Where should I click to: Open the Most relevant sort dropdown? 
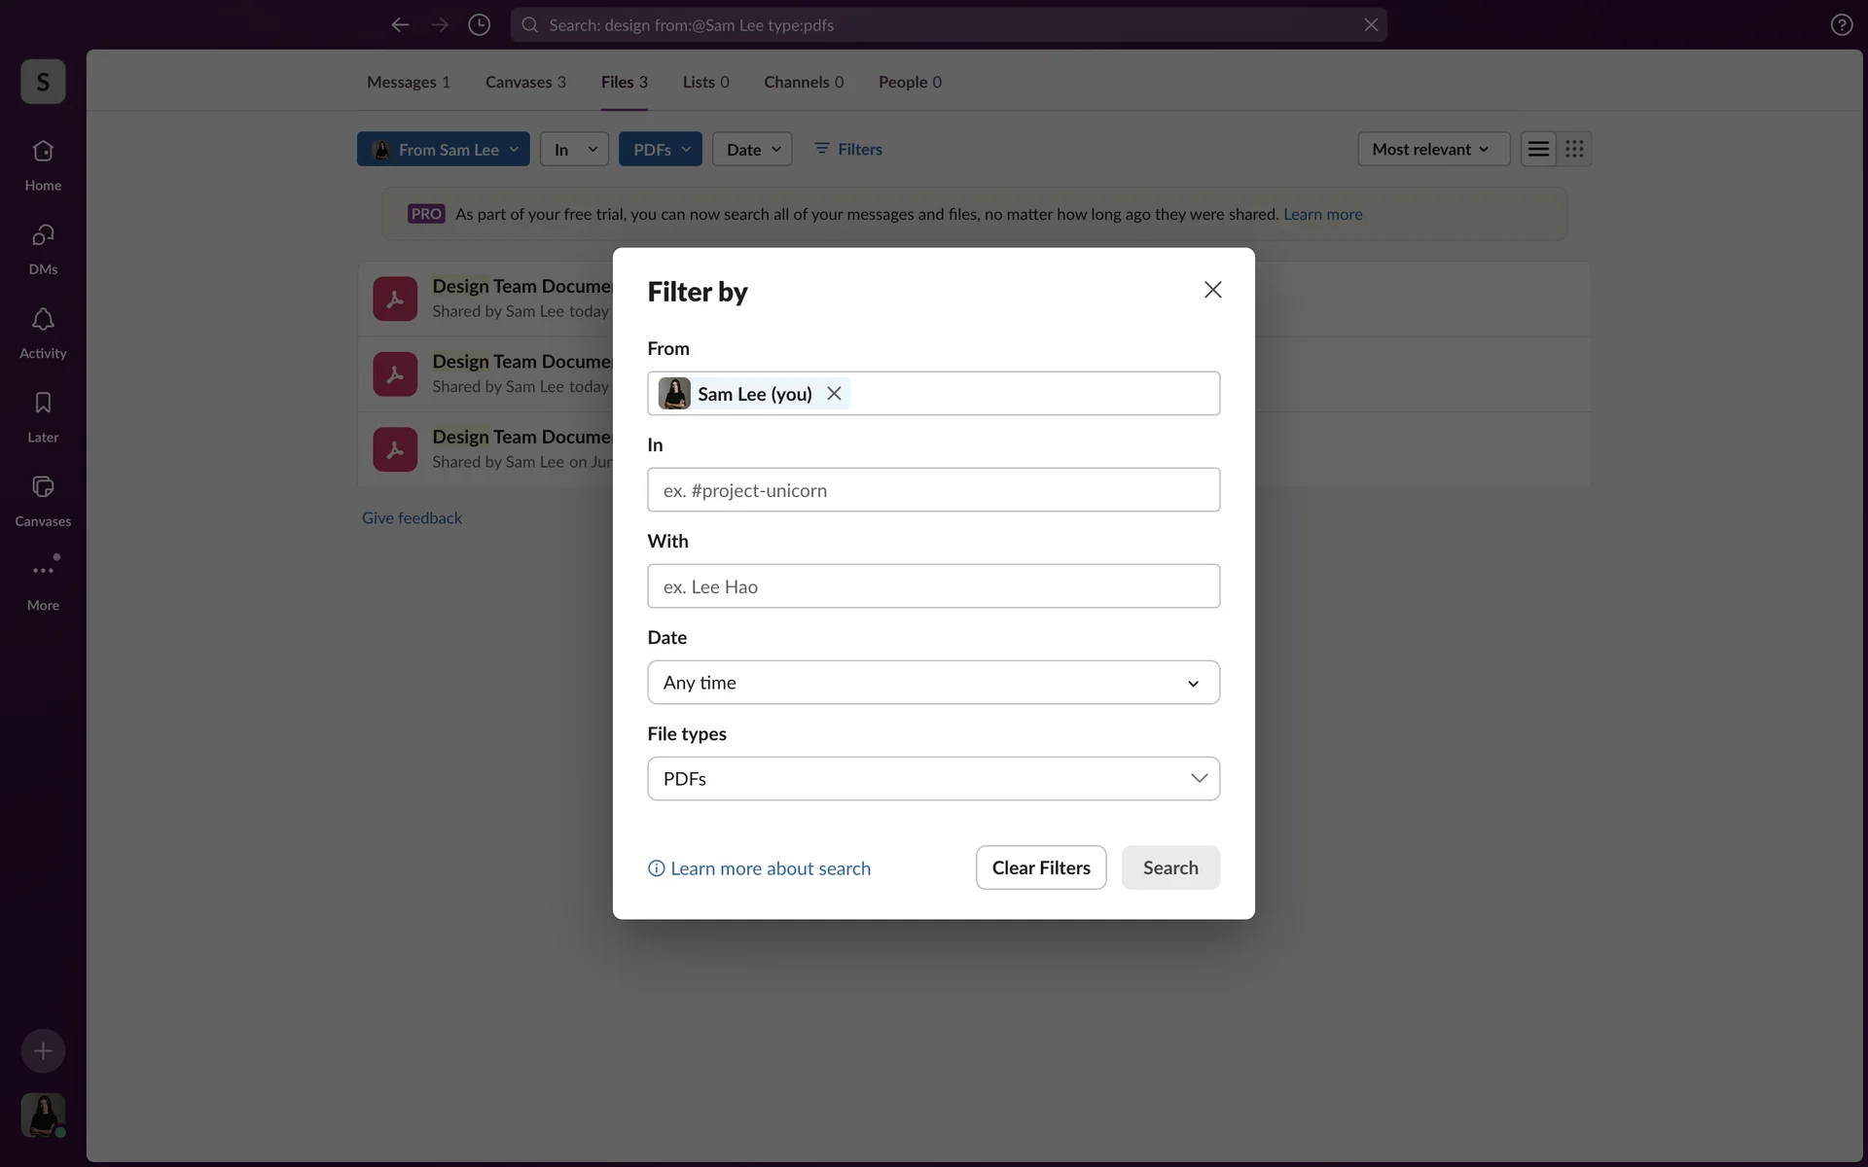point(1432,149)
